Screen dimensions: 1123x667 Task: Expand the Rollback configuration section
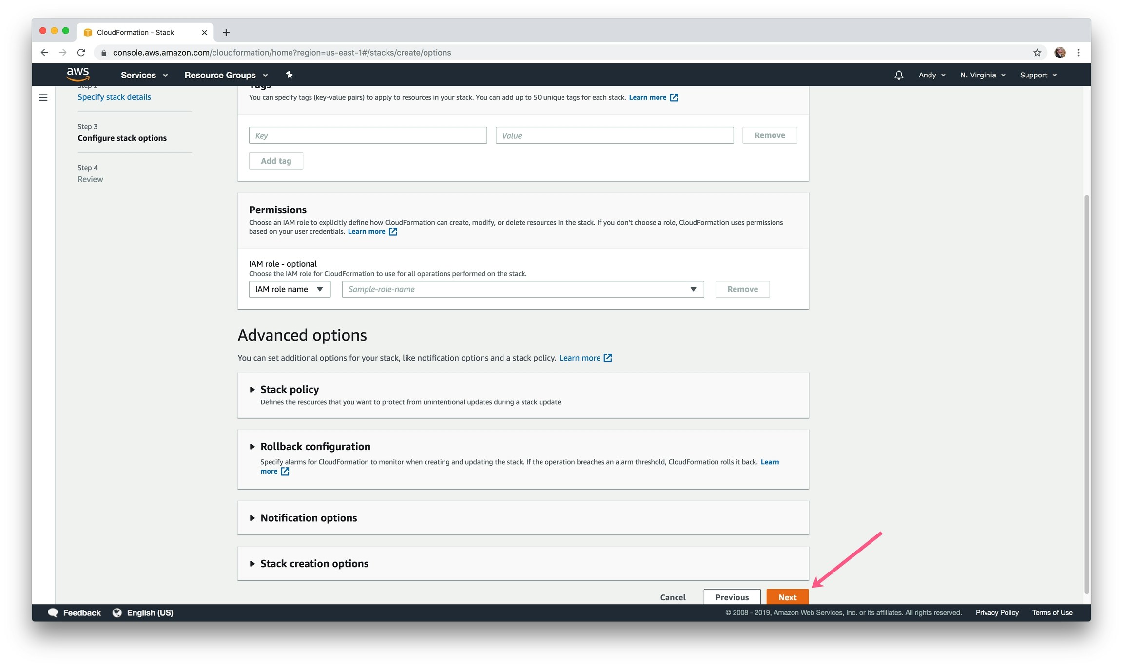coord(252,446)
